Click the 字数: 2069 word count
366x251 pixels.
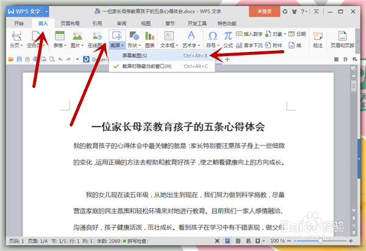tap(109, 241)
